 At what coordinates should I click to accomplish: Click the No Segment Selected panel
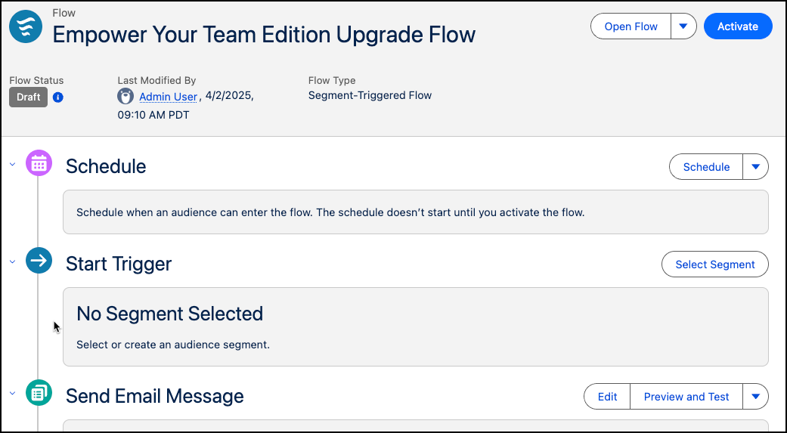tap(415, 326)
